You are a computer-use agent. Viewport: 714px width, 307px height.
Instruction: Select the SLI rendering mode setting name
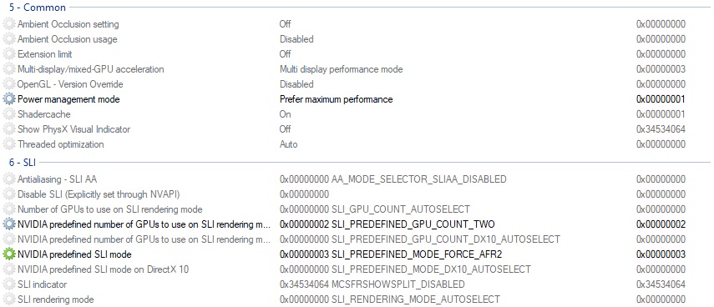56,299
